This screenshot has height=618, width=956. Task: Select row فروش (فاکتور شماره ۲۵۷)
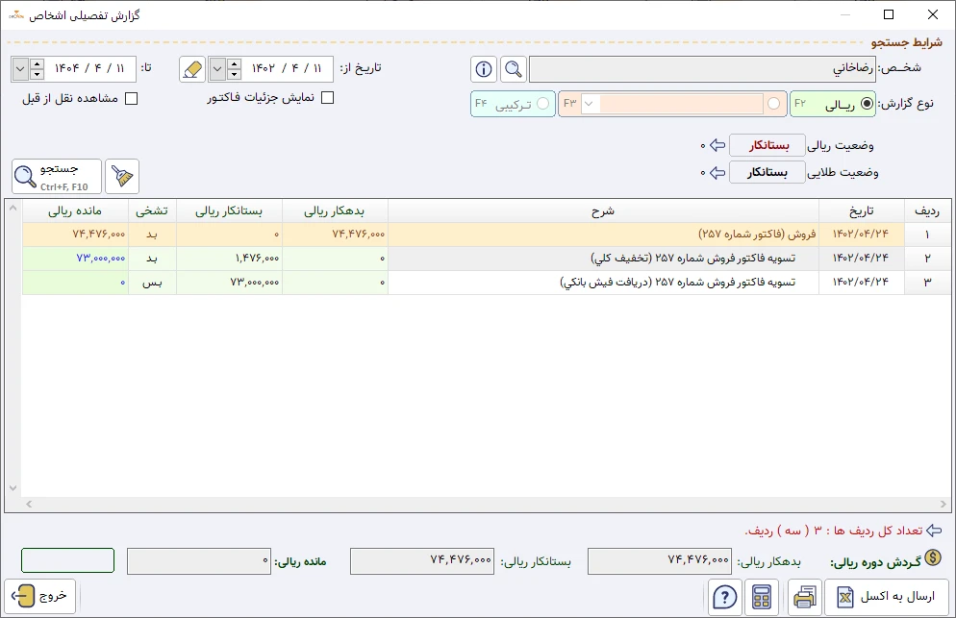coord(487,235)
